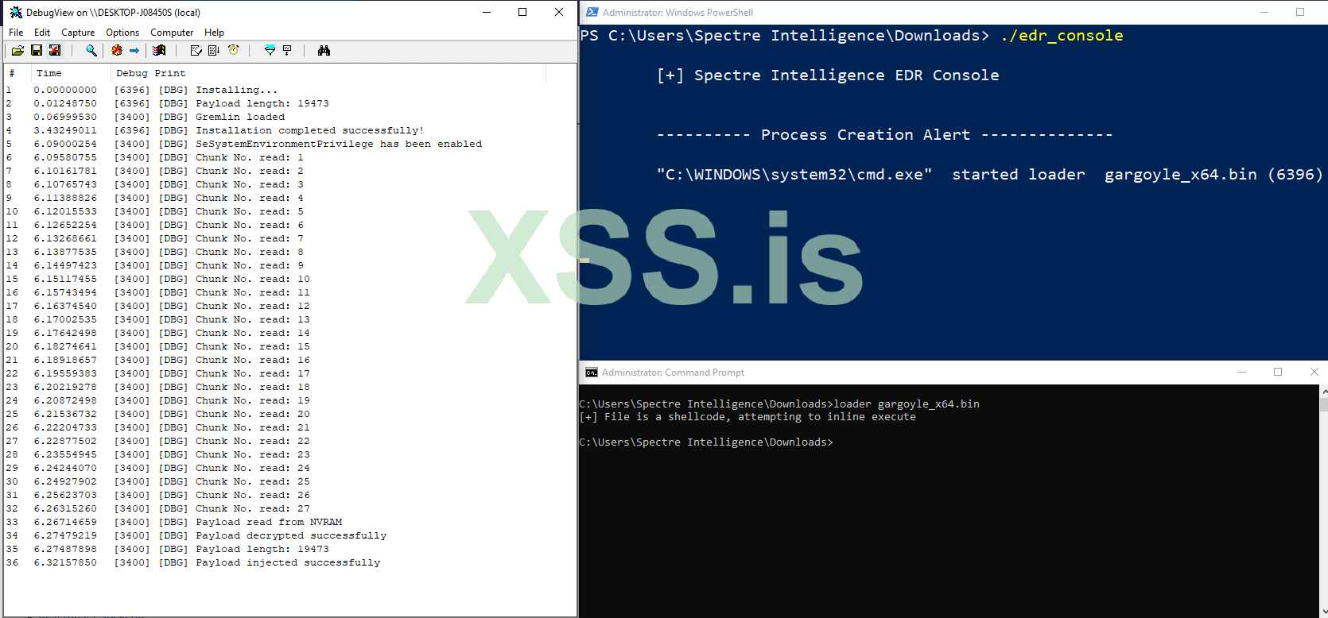1328x618 pixels.
Task: Click the DebugView app icon in title bar
Action: 16,13
